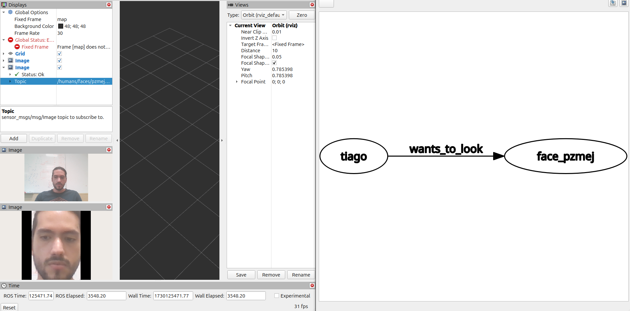The height and width of the screenshot is (311, 630).
Task: Click the Frame Rate value 30
Action: pos(60,33)
